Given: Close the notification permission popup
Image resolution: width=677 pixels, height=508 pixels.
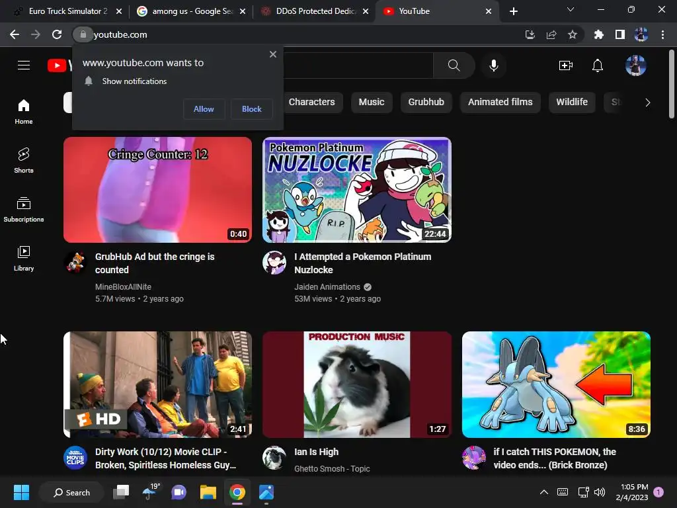Looking at the screenshot, I should point(273,54).
